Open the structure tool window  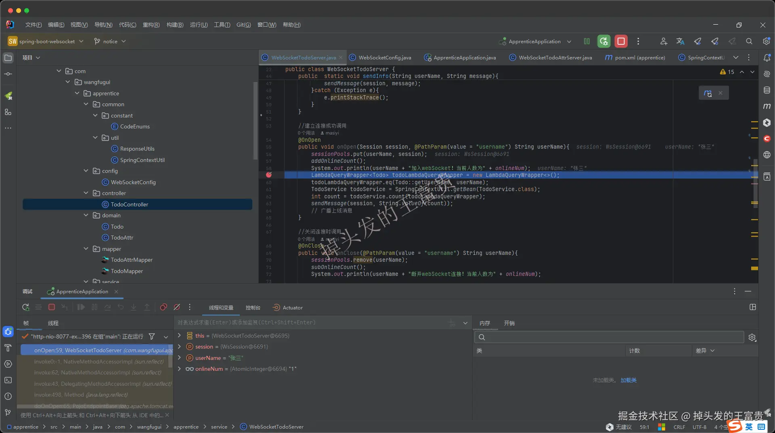(x=8, y=112)
